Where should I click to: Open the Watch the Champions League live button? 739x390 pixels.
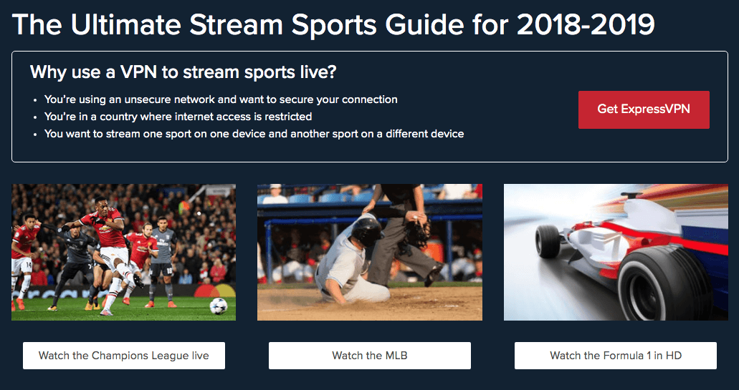(124, 356)
